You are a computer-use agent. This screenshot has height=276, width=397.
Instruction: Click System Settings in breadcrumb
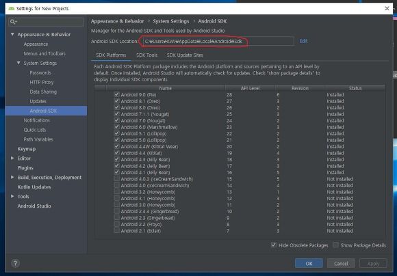(171, 21)
